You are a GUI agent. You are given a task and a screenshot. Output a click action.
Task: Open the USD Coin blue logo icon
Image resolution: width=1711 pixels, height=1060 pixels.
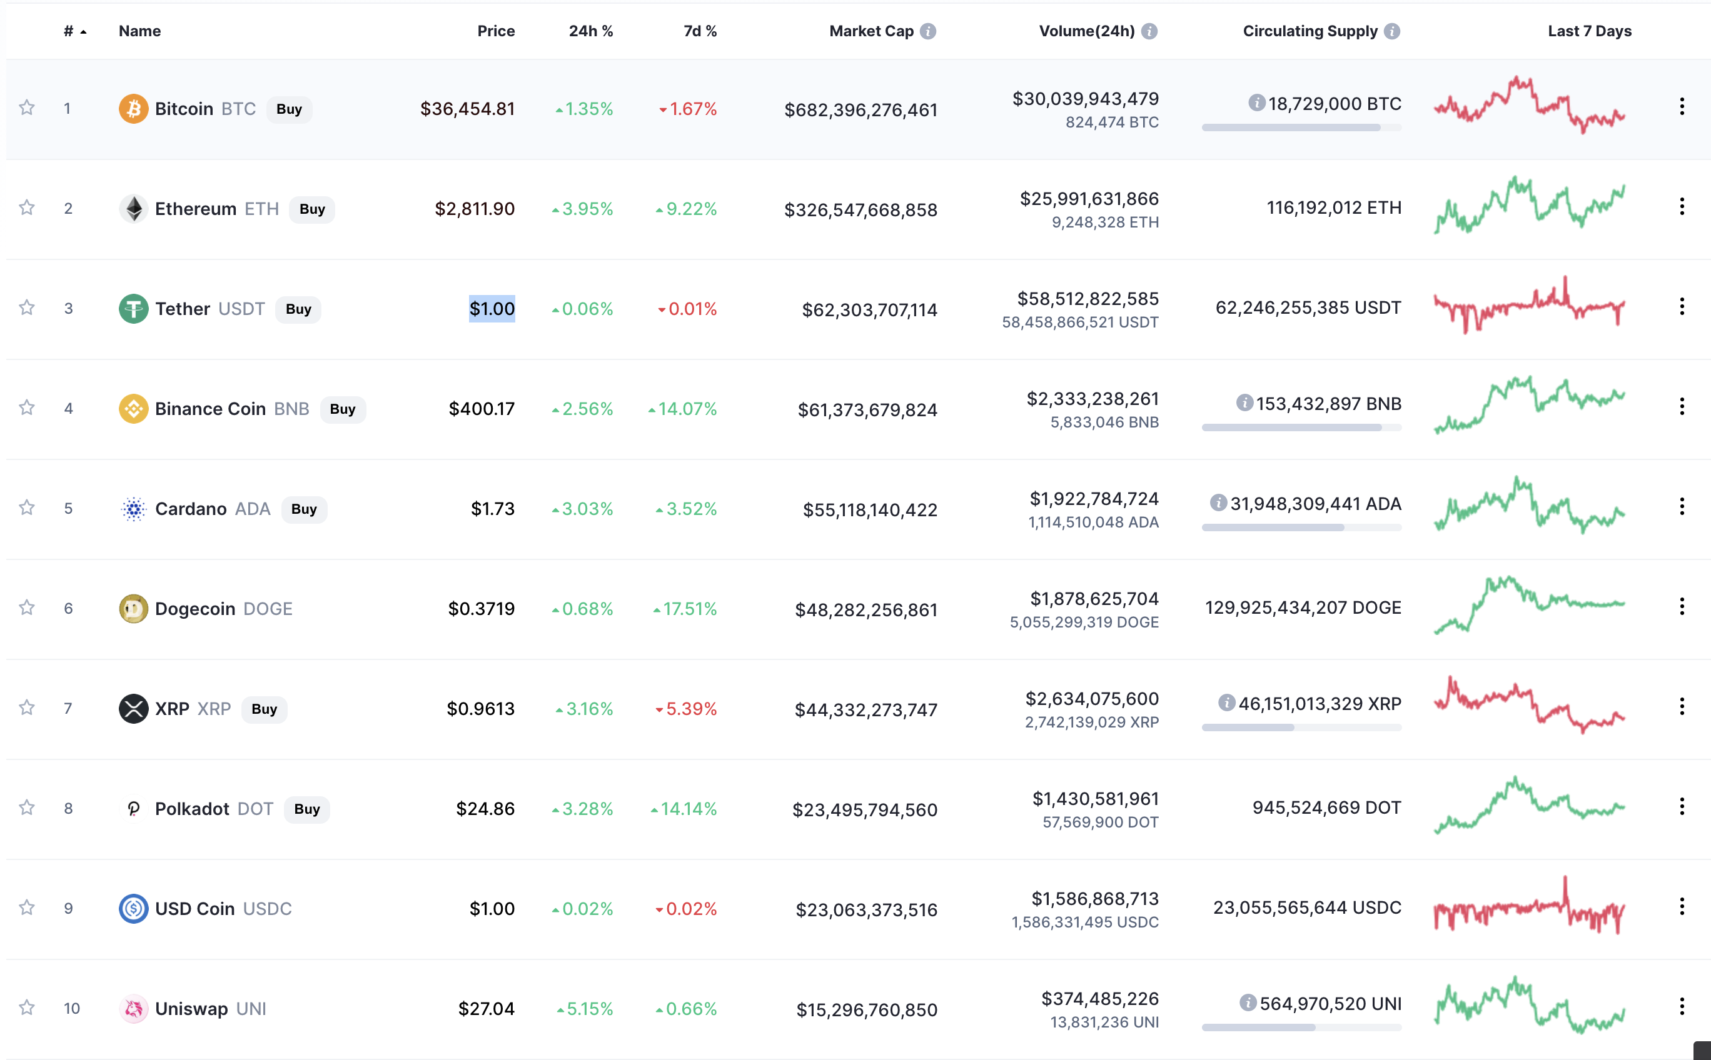133,909
